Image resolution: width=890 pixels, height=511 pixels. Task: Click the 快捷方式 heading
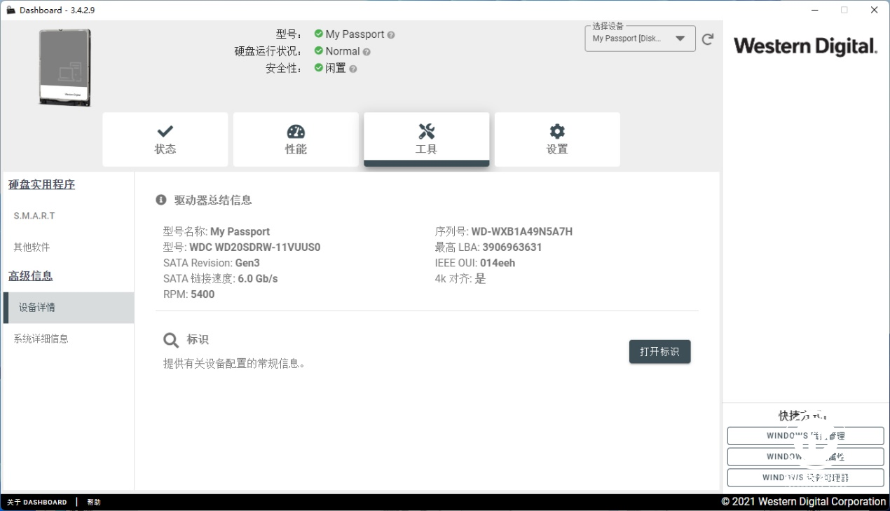pyautogui.click(x=803, y=416)
